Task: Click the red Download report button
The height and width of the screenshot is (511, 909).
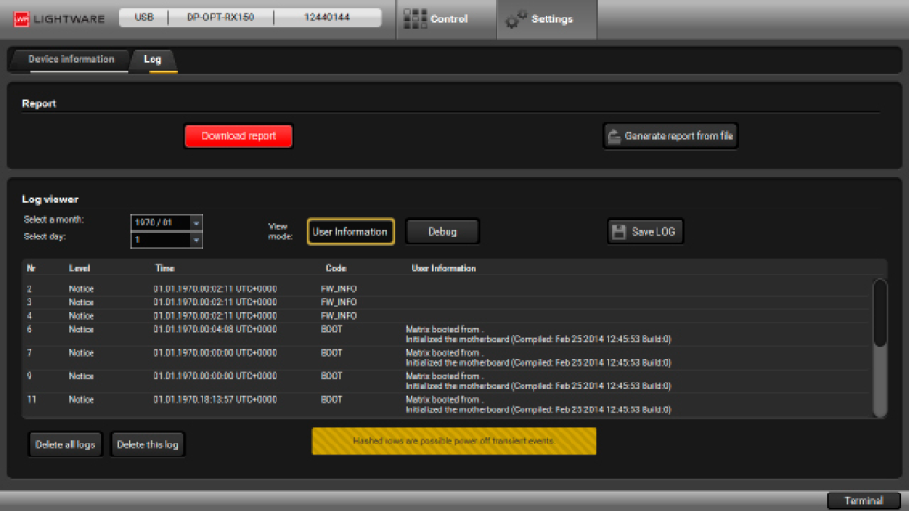Action: (239, 136)
